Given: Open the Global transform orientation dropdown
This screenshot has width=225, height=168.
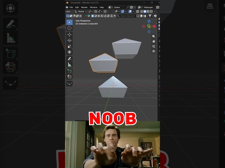Looking at the screenshot, I should [x=81, y=12].
